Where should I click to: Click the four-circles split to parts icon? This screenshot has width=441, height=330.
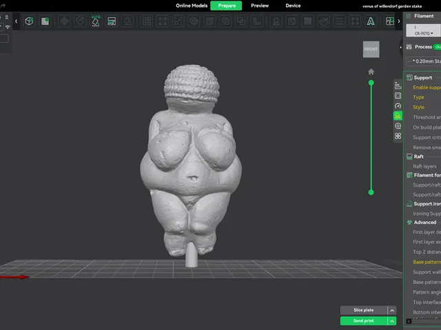click(163, 21)
